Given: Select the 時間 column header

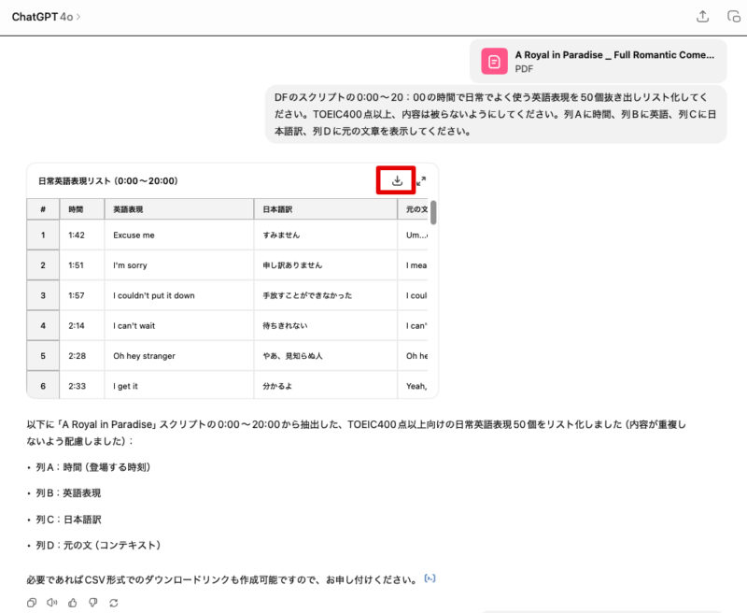Looking at the screenshot, I should (x=82, y=209).
